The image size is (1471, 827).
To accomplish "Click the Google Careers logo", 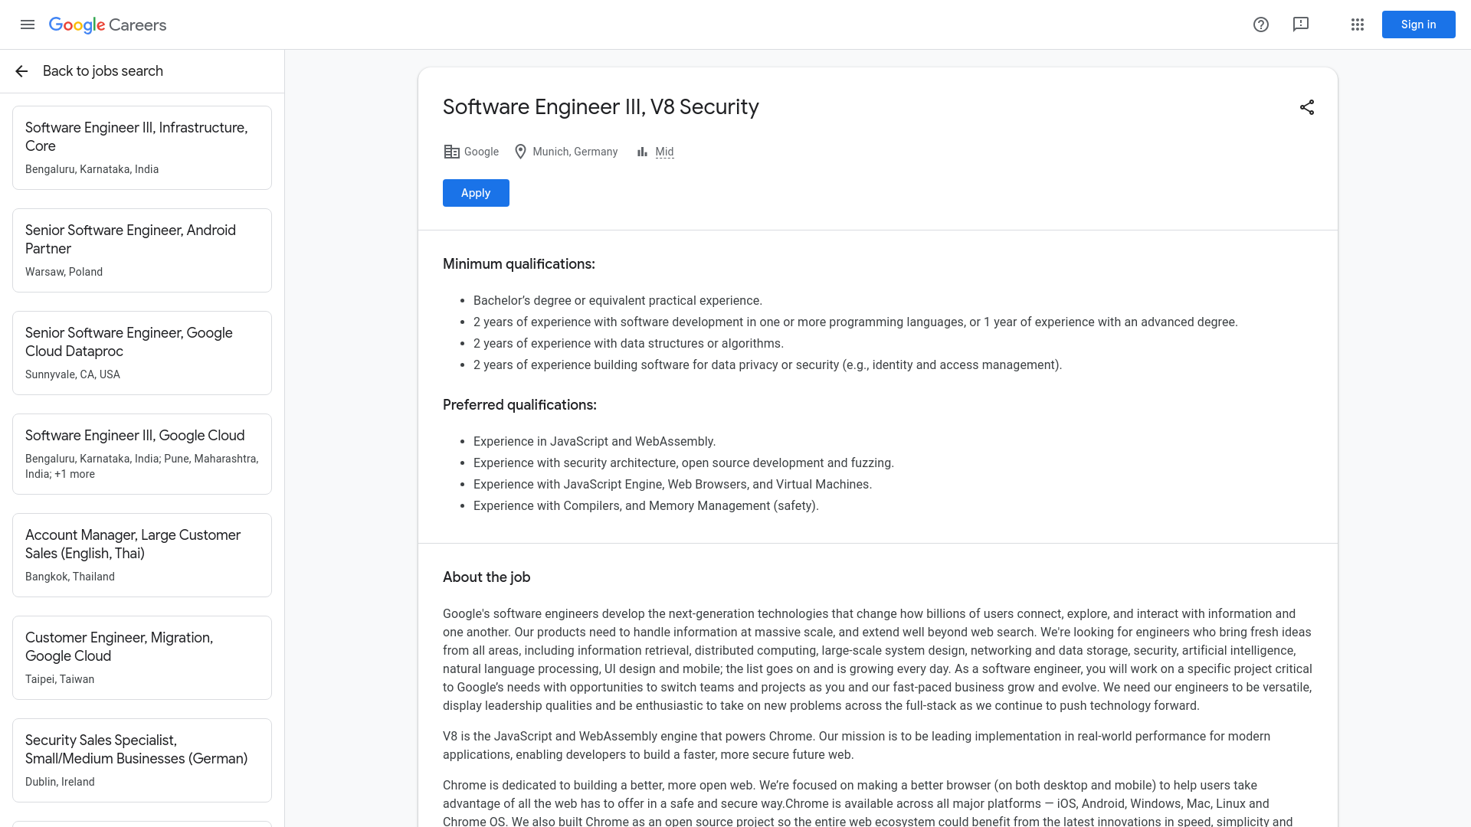I will click(107, 25).
